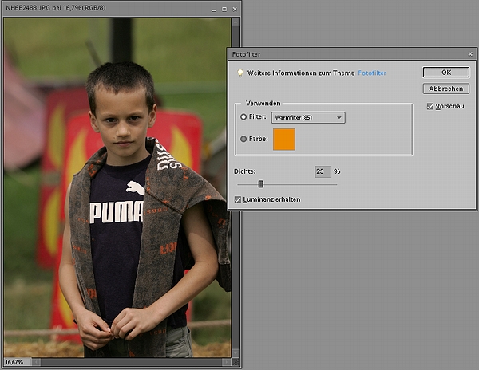Image resolution: width=479 pixels, height=370 pixels.
Task: Click the image window resize grip icon
Action: click(x=236, y=362)
